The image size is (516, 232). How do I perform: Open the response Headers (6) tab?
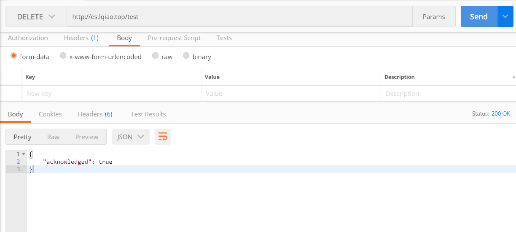coord(95,114)
